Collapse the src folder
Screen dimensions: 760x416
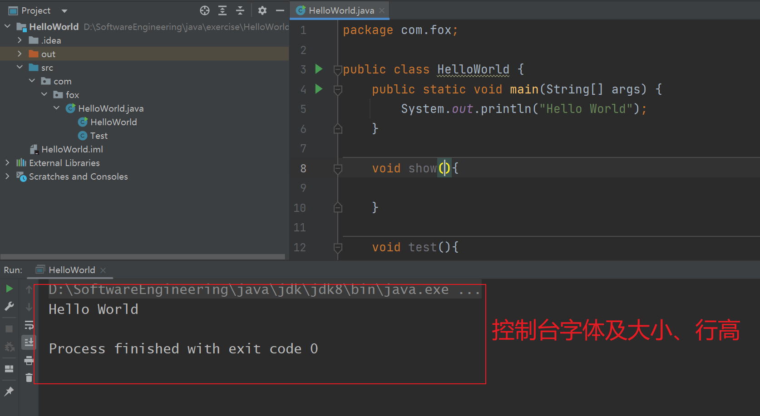pos(20,67)
